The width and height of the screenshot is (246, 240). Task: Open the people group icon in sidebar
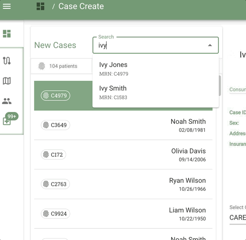click(x=7, y=101)
